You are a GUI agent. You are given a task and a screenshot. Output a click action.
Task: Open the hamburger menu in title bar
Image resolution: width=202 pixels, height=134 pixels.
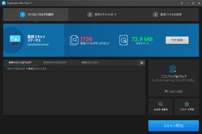[x=182, y=3]
